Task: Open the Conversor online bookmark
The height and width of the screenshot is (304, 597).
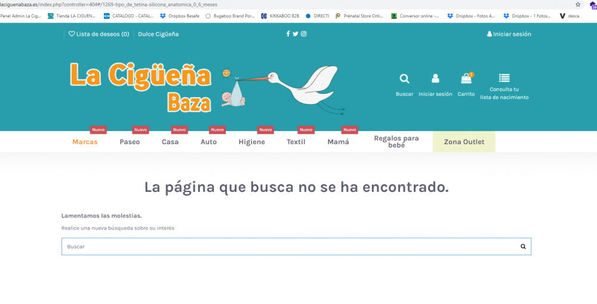Action: pyautogui.click(x=415, y=16)
